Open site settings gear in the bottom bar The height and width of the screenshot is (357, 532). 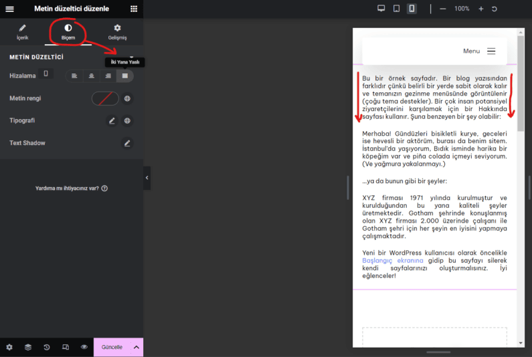[9, 348]
